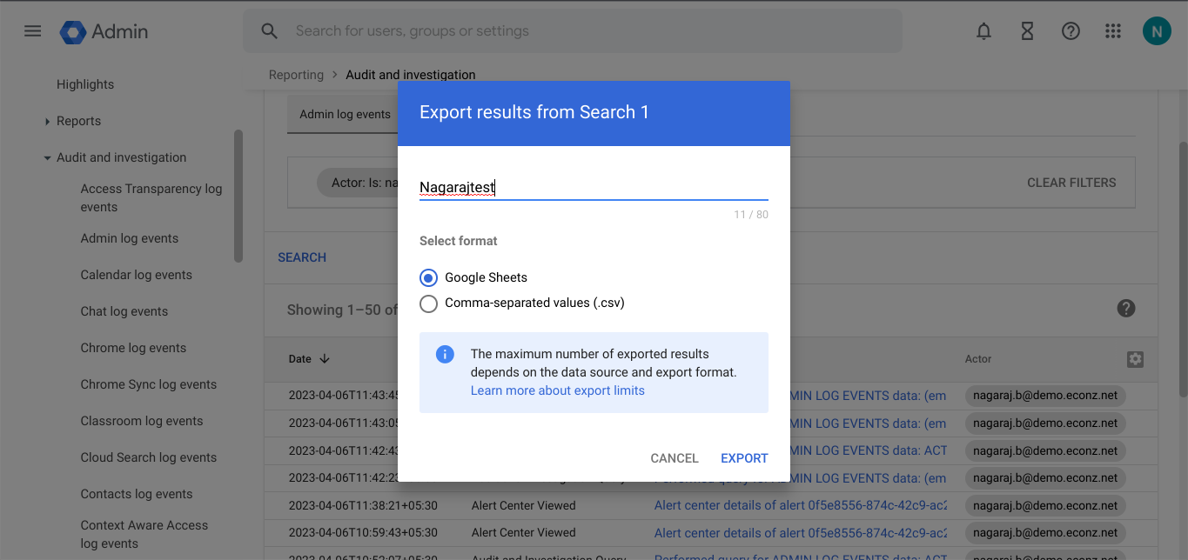Viewport: 1188px width, 560px height.
Task: Click the page vertical scrollbar
Action: (1182, 268)
